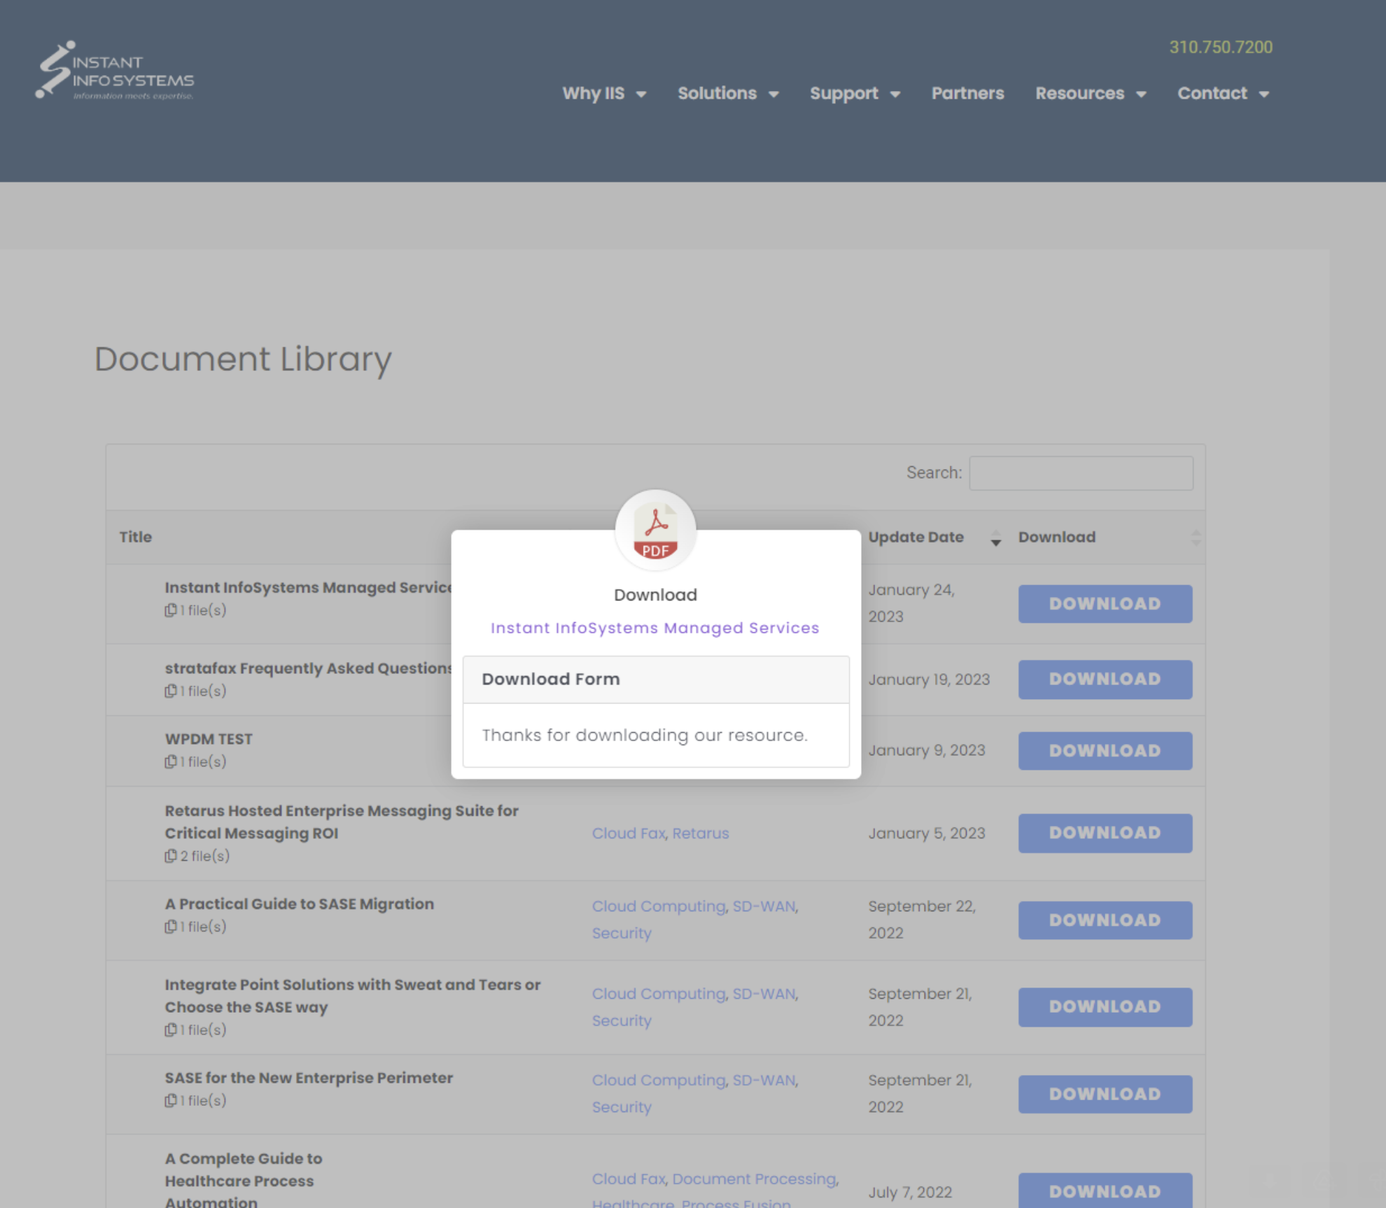Open Retarus Hosted Enterprise Messaging Suite title

coord(342,822)
